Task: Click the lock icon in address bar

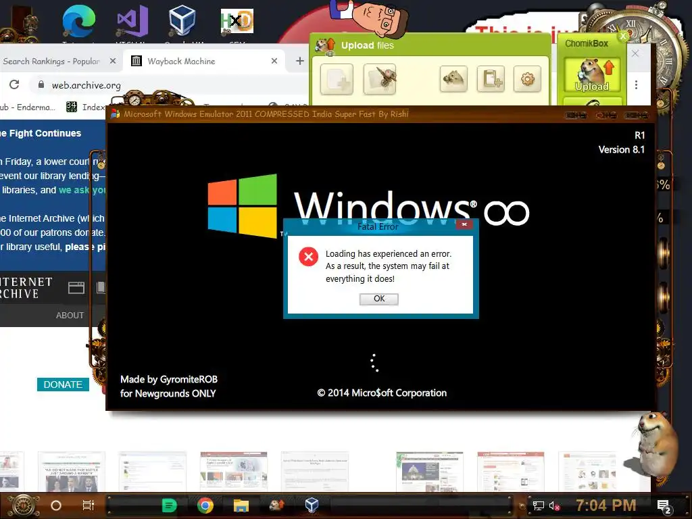Action: pyautogui.click(x=41, y=84)
